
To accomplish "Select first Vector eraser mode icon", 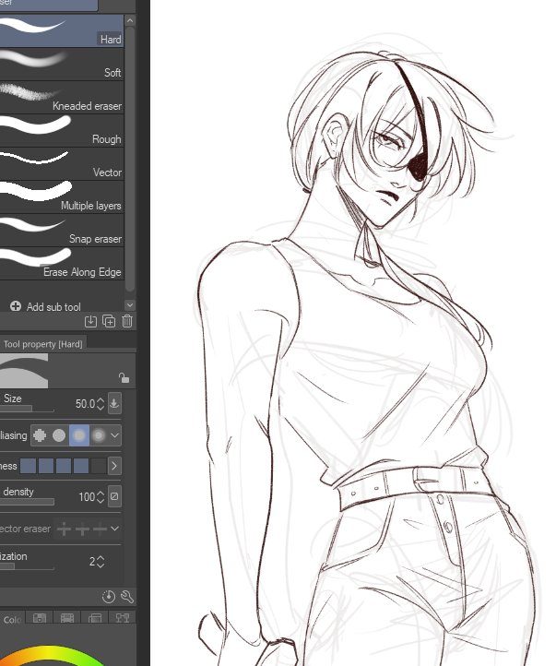I will pyautogui.click(x=65, y=529).
